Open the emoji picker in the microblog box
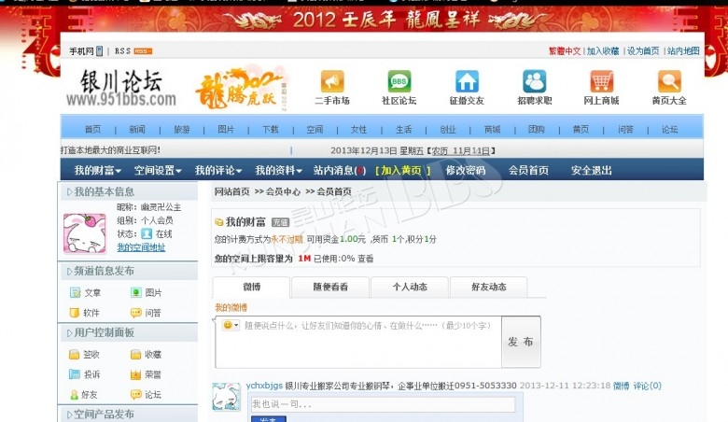Viewport: 728px width, 422px height. tap(231, 325)
